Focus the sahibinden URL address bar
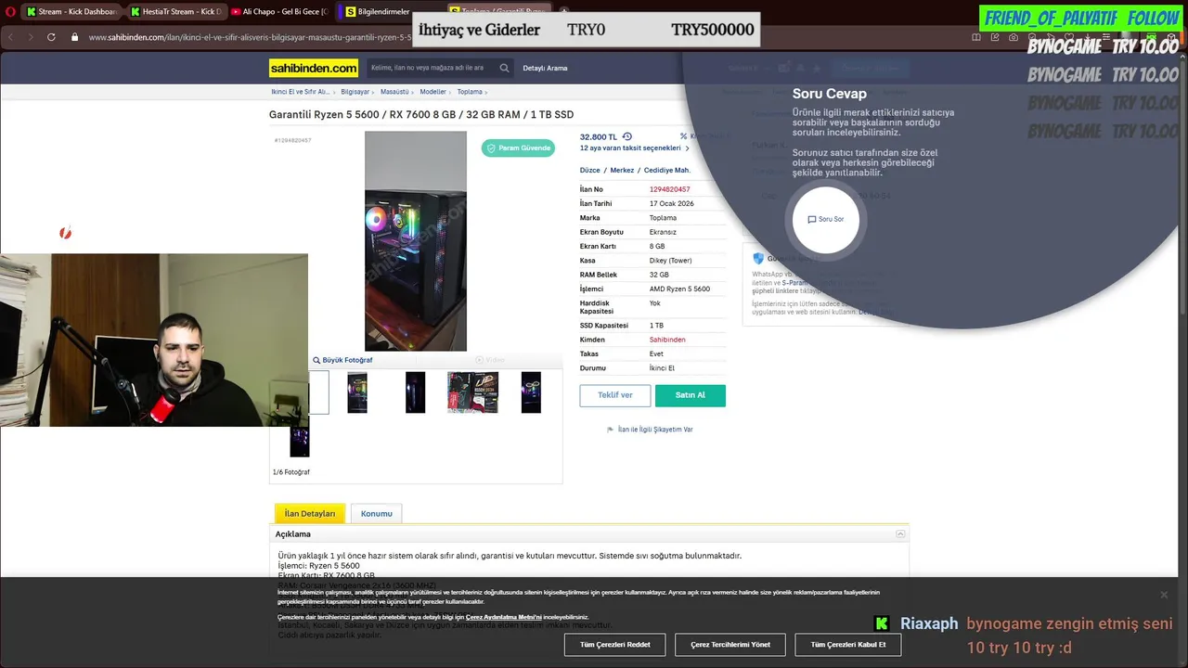This screenshot has width=1188, height=668. tap(251, 37)
